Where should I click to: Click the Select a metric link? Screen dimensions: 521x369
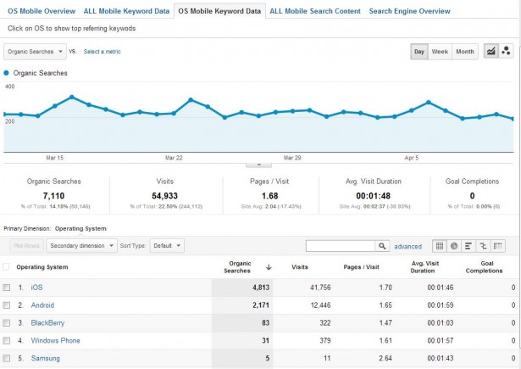[102, 52]
